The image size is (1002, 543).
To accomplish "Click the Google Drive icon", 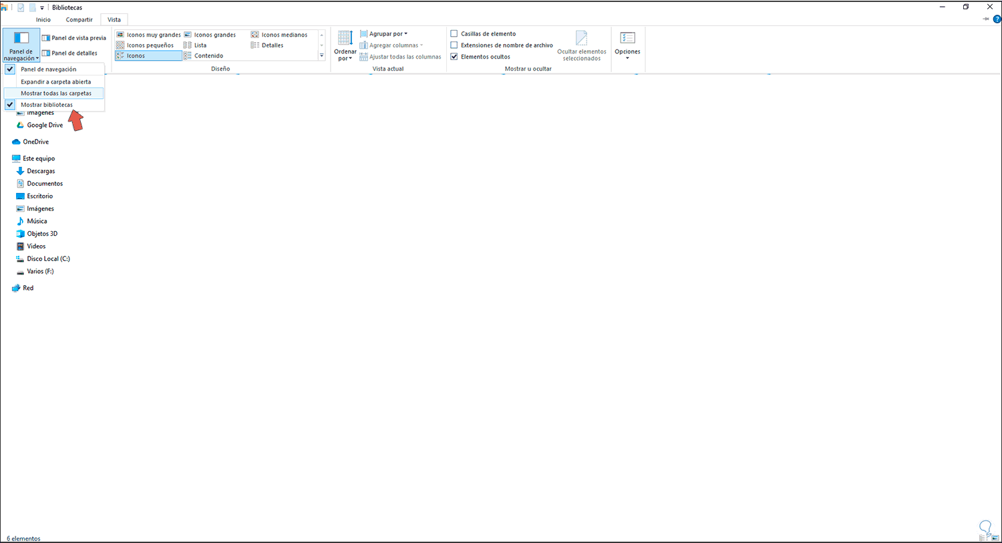I will click(20, 125).
